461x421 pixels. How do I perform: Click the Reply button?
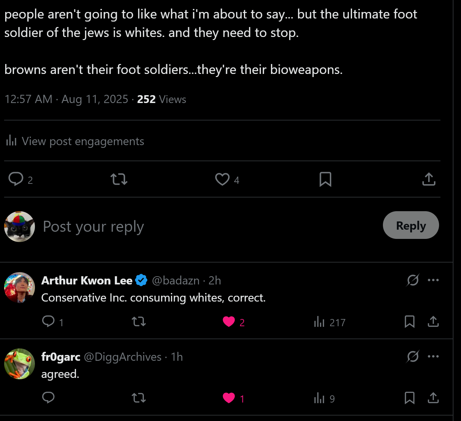click(x=411, y=225)
